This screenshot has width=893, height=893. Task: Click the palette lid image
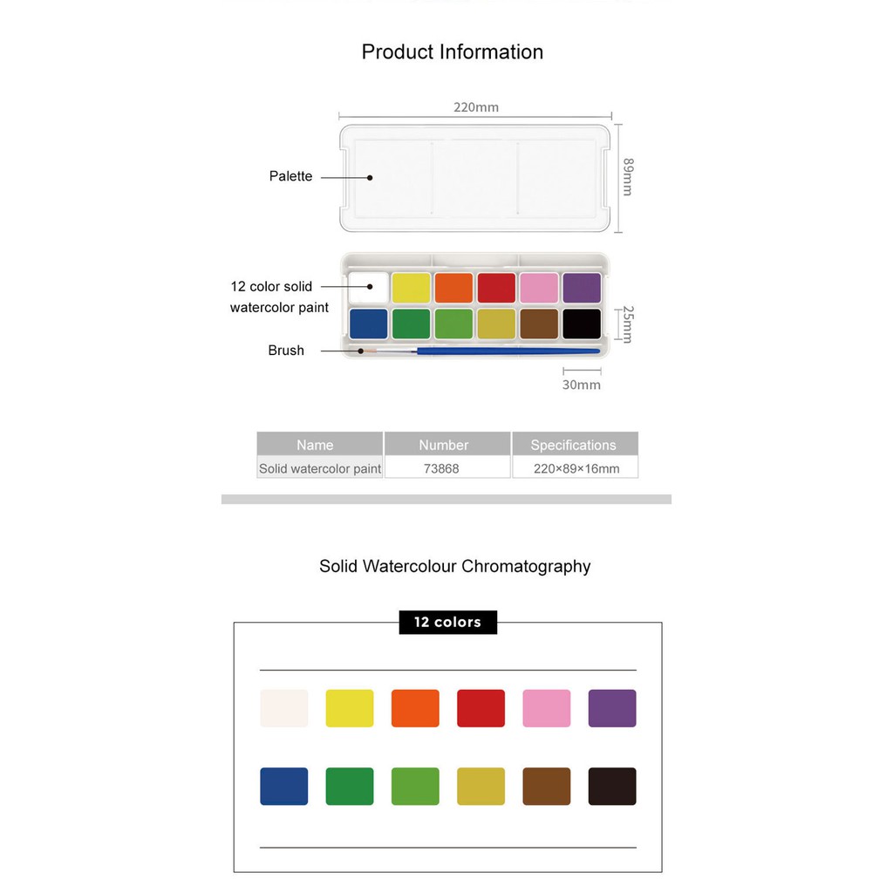475,178
